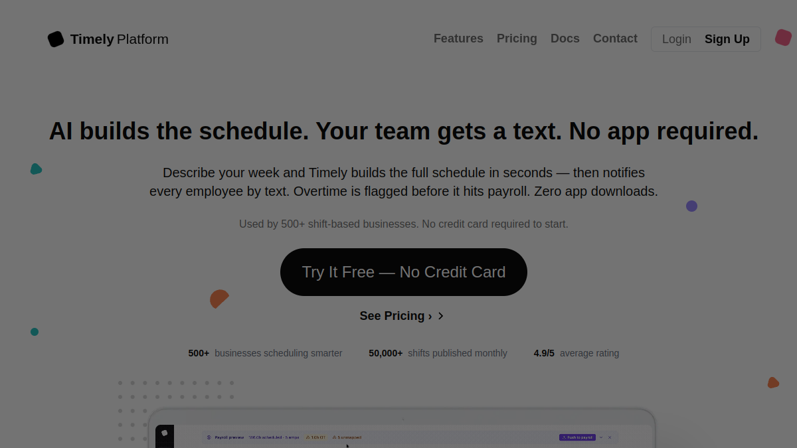Click the "5 unmapped" warning badge

point(347,437)
